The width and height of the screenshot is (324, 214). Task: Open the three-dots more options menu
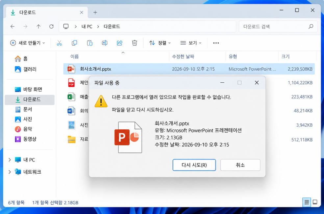click(216, 43)
